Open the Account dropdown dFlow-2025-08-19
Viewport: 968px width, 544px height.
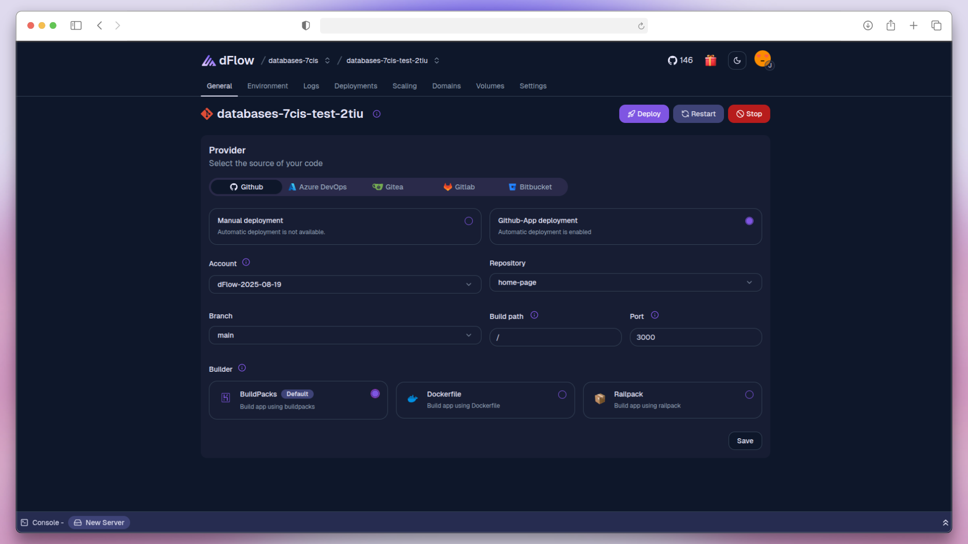(345, 285)
